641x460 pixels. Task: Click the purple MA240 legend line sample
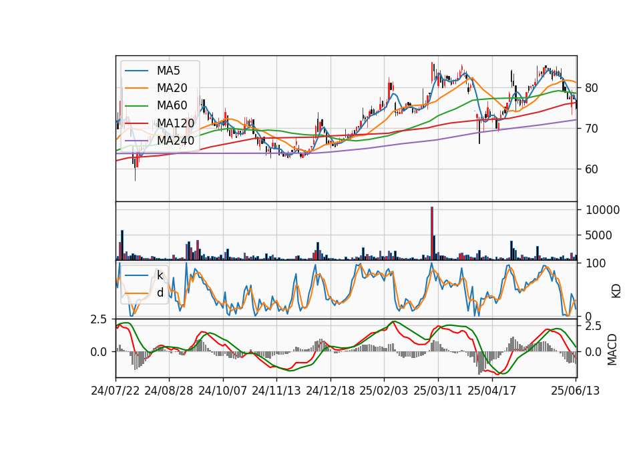[x=137, y=141]
